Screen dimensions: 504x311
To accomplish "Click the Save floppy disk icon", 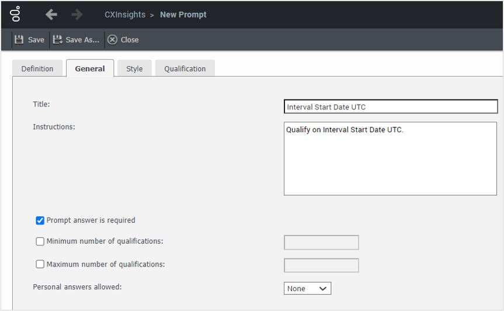I will pyautogui.click(x=19, y=40).
